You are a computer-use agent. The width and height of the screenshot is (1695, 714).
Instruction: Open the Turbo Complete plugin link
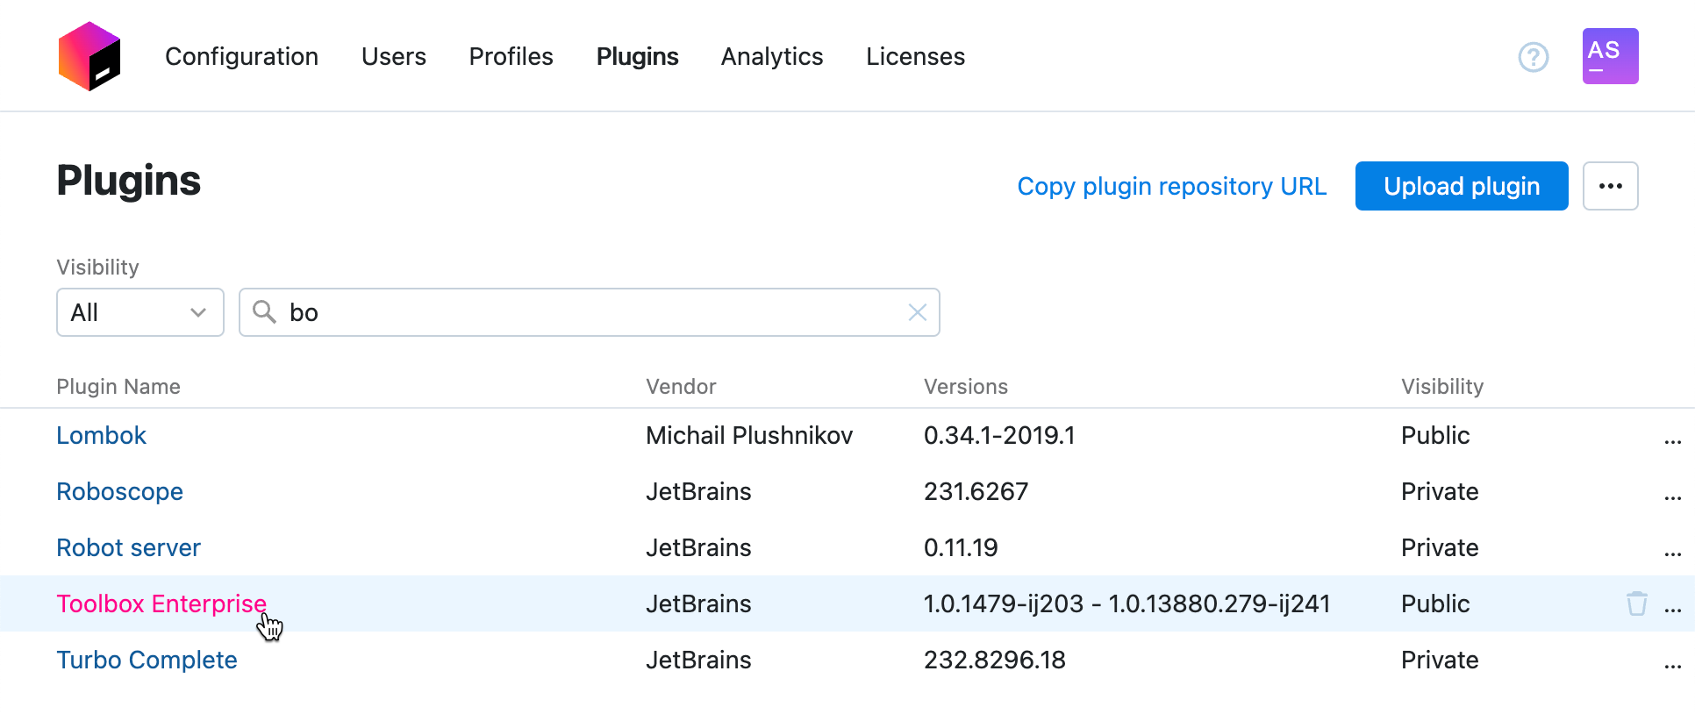[x=147, y=660]
